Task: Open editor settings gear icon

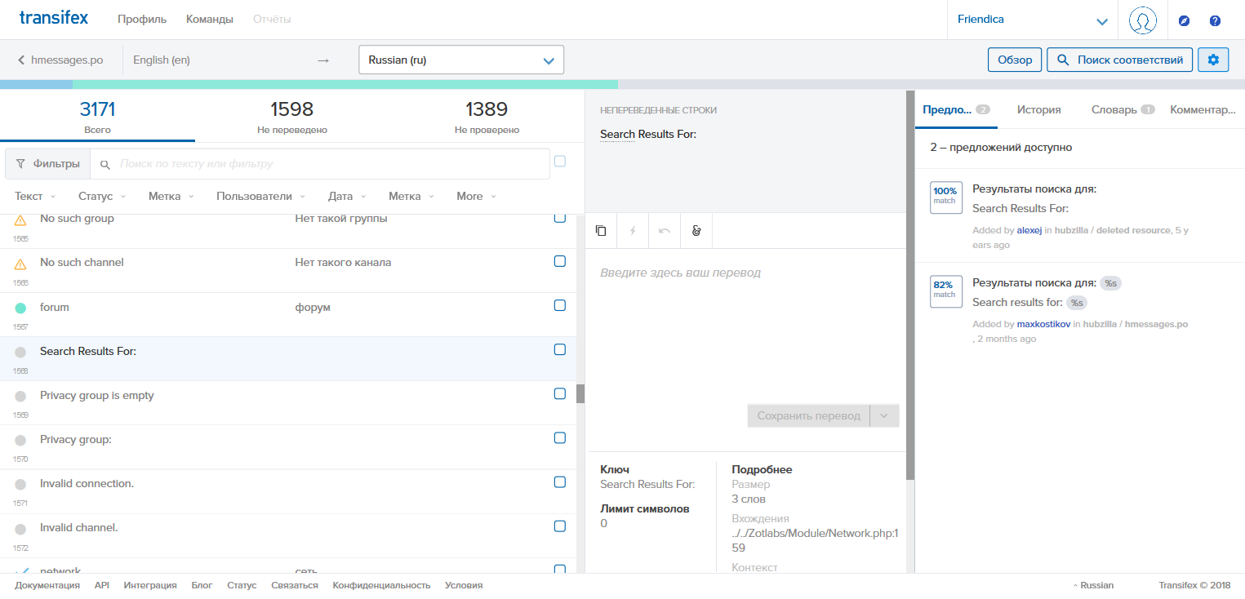Action: tap(1213, 60)
